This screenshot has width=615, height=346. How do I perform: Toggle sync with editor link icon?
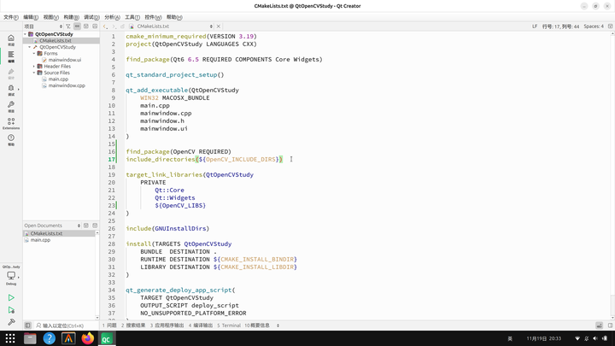click(77, 26)
